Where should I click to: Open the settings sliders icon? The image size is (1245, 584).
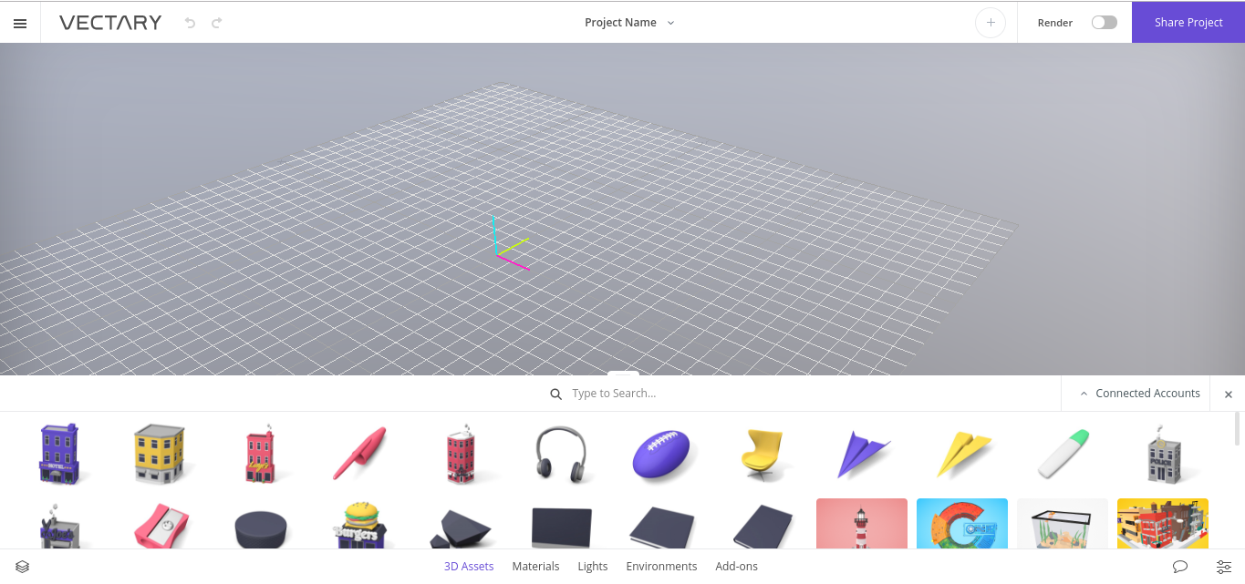1224,567
